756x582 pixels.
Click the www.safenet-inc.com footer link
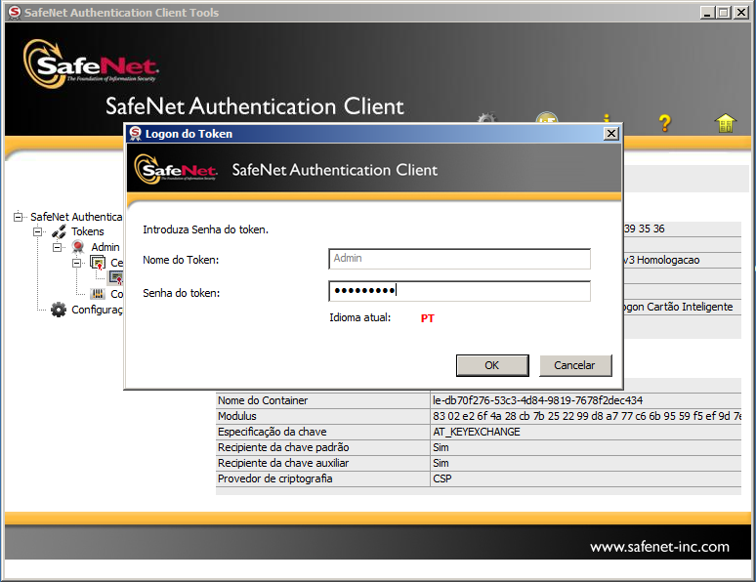pyautogui.click(x=659, y=547)
